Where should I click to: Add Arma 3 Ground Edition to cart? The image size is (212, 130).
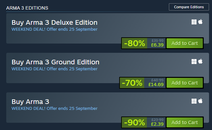[x=185, y=83]
